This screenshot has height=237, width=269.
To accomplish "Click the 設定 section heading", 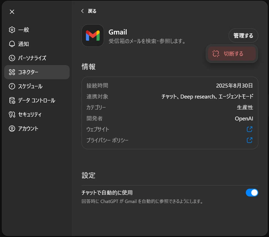I will 89,176.
